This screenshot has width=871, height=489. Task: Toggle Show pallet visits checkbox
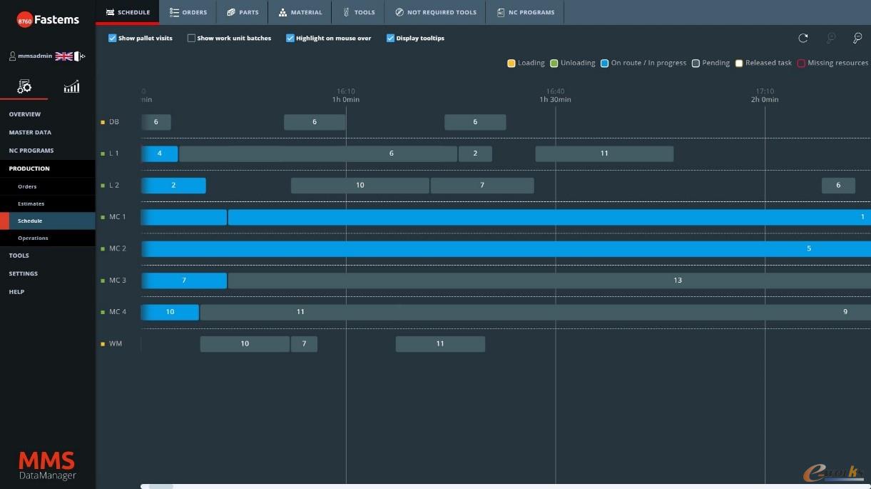click(112, 38)
